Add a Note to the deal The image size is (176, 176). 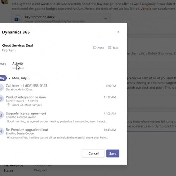(99, 48)
